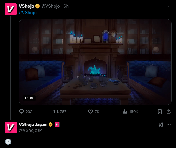Open VShojo Japan display name profile
The height and width of the screenshot is (148, 176).
point(33,124)
